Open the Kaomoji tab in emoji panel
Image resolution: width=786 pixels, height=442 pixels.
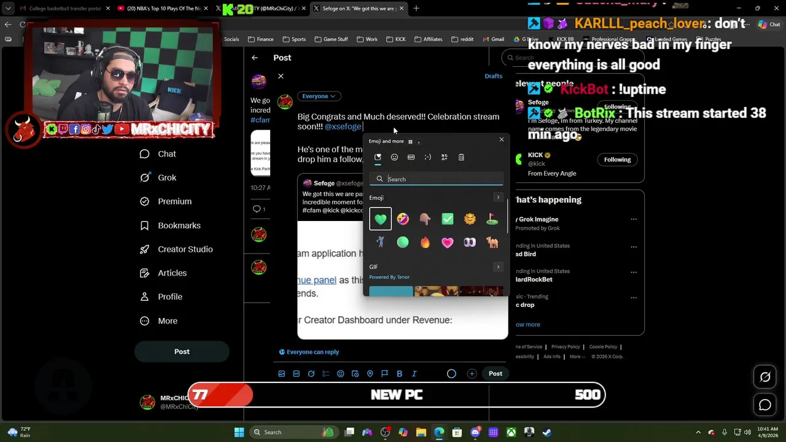[x=427, y=157]
